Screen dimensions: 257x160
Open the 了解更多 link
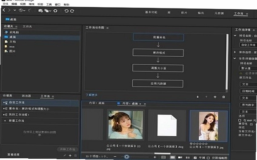pyautogui.click(x=91, y=95)
